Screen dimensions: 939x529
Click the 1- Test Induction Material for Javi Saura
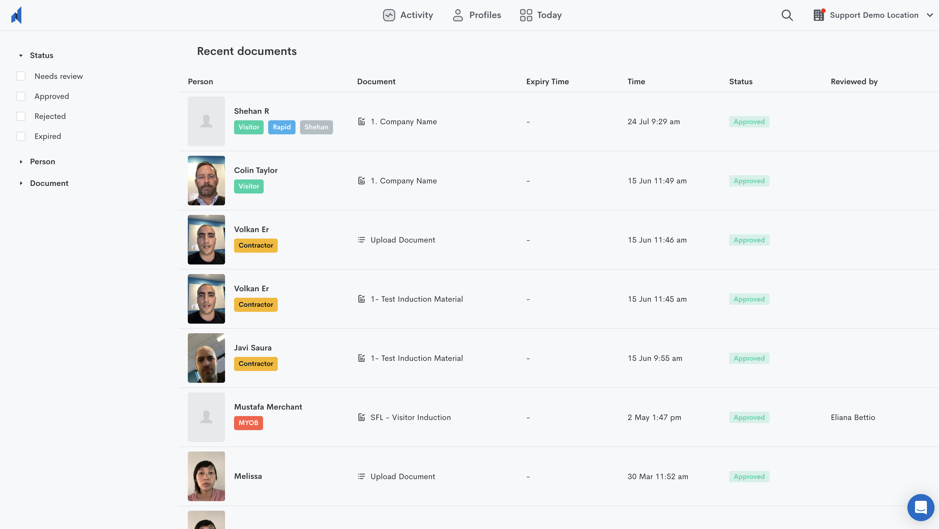(416, 358)
